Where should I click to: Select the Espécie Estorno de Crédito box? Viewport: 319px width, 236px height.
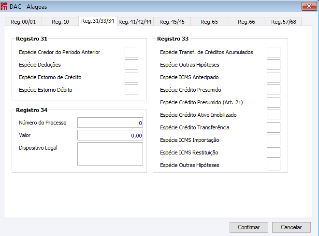point(131,77)
